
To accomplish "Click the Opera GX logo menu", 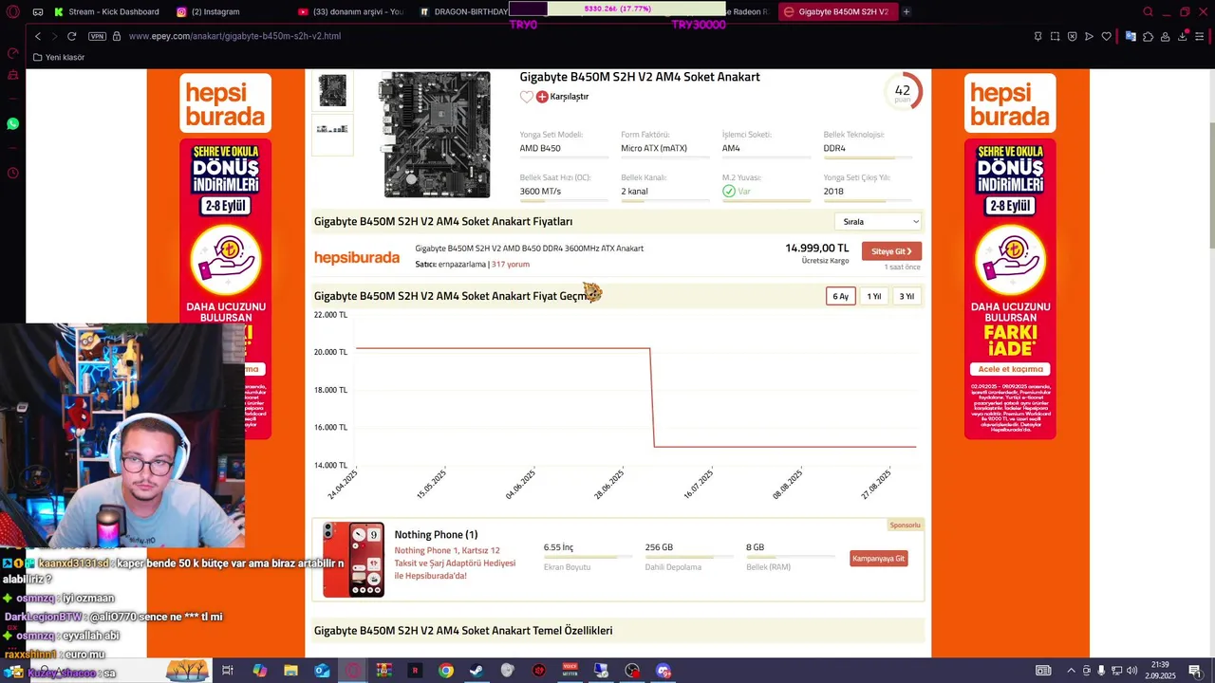I will pyautogui.click(x=12, y=11).
